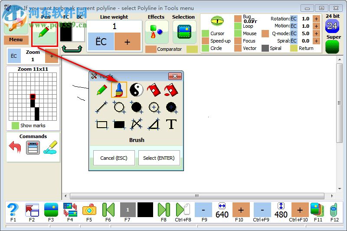Open the Selection tool icon
347x231 pixels.
click(184, 32)
